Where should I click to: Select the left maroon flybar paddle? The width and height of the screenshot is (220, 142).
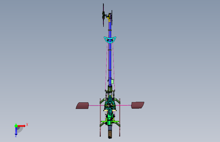click(82, 106)
